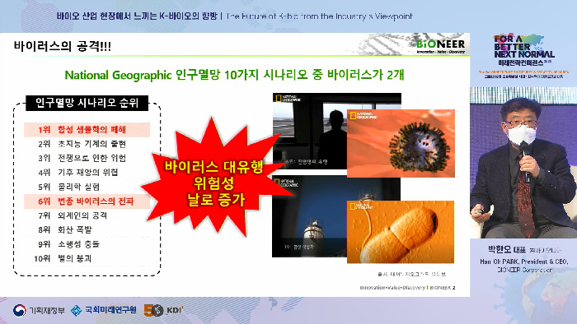The image size is (577, 324).
Task: Click speaker name 박한오 대표
Action: [506, 249]
